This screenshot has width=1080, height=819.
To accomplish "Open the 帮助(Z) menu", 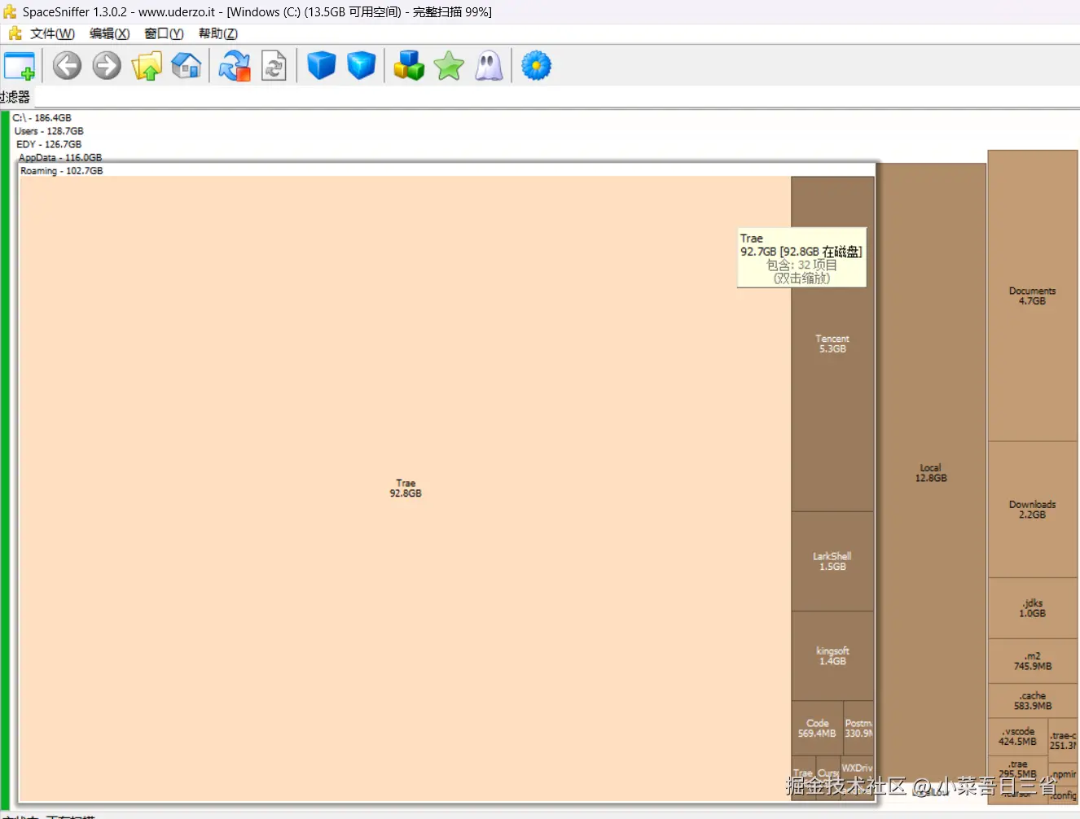I will click(218, 33).
